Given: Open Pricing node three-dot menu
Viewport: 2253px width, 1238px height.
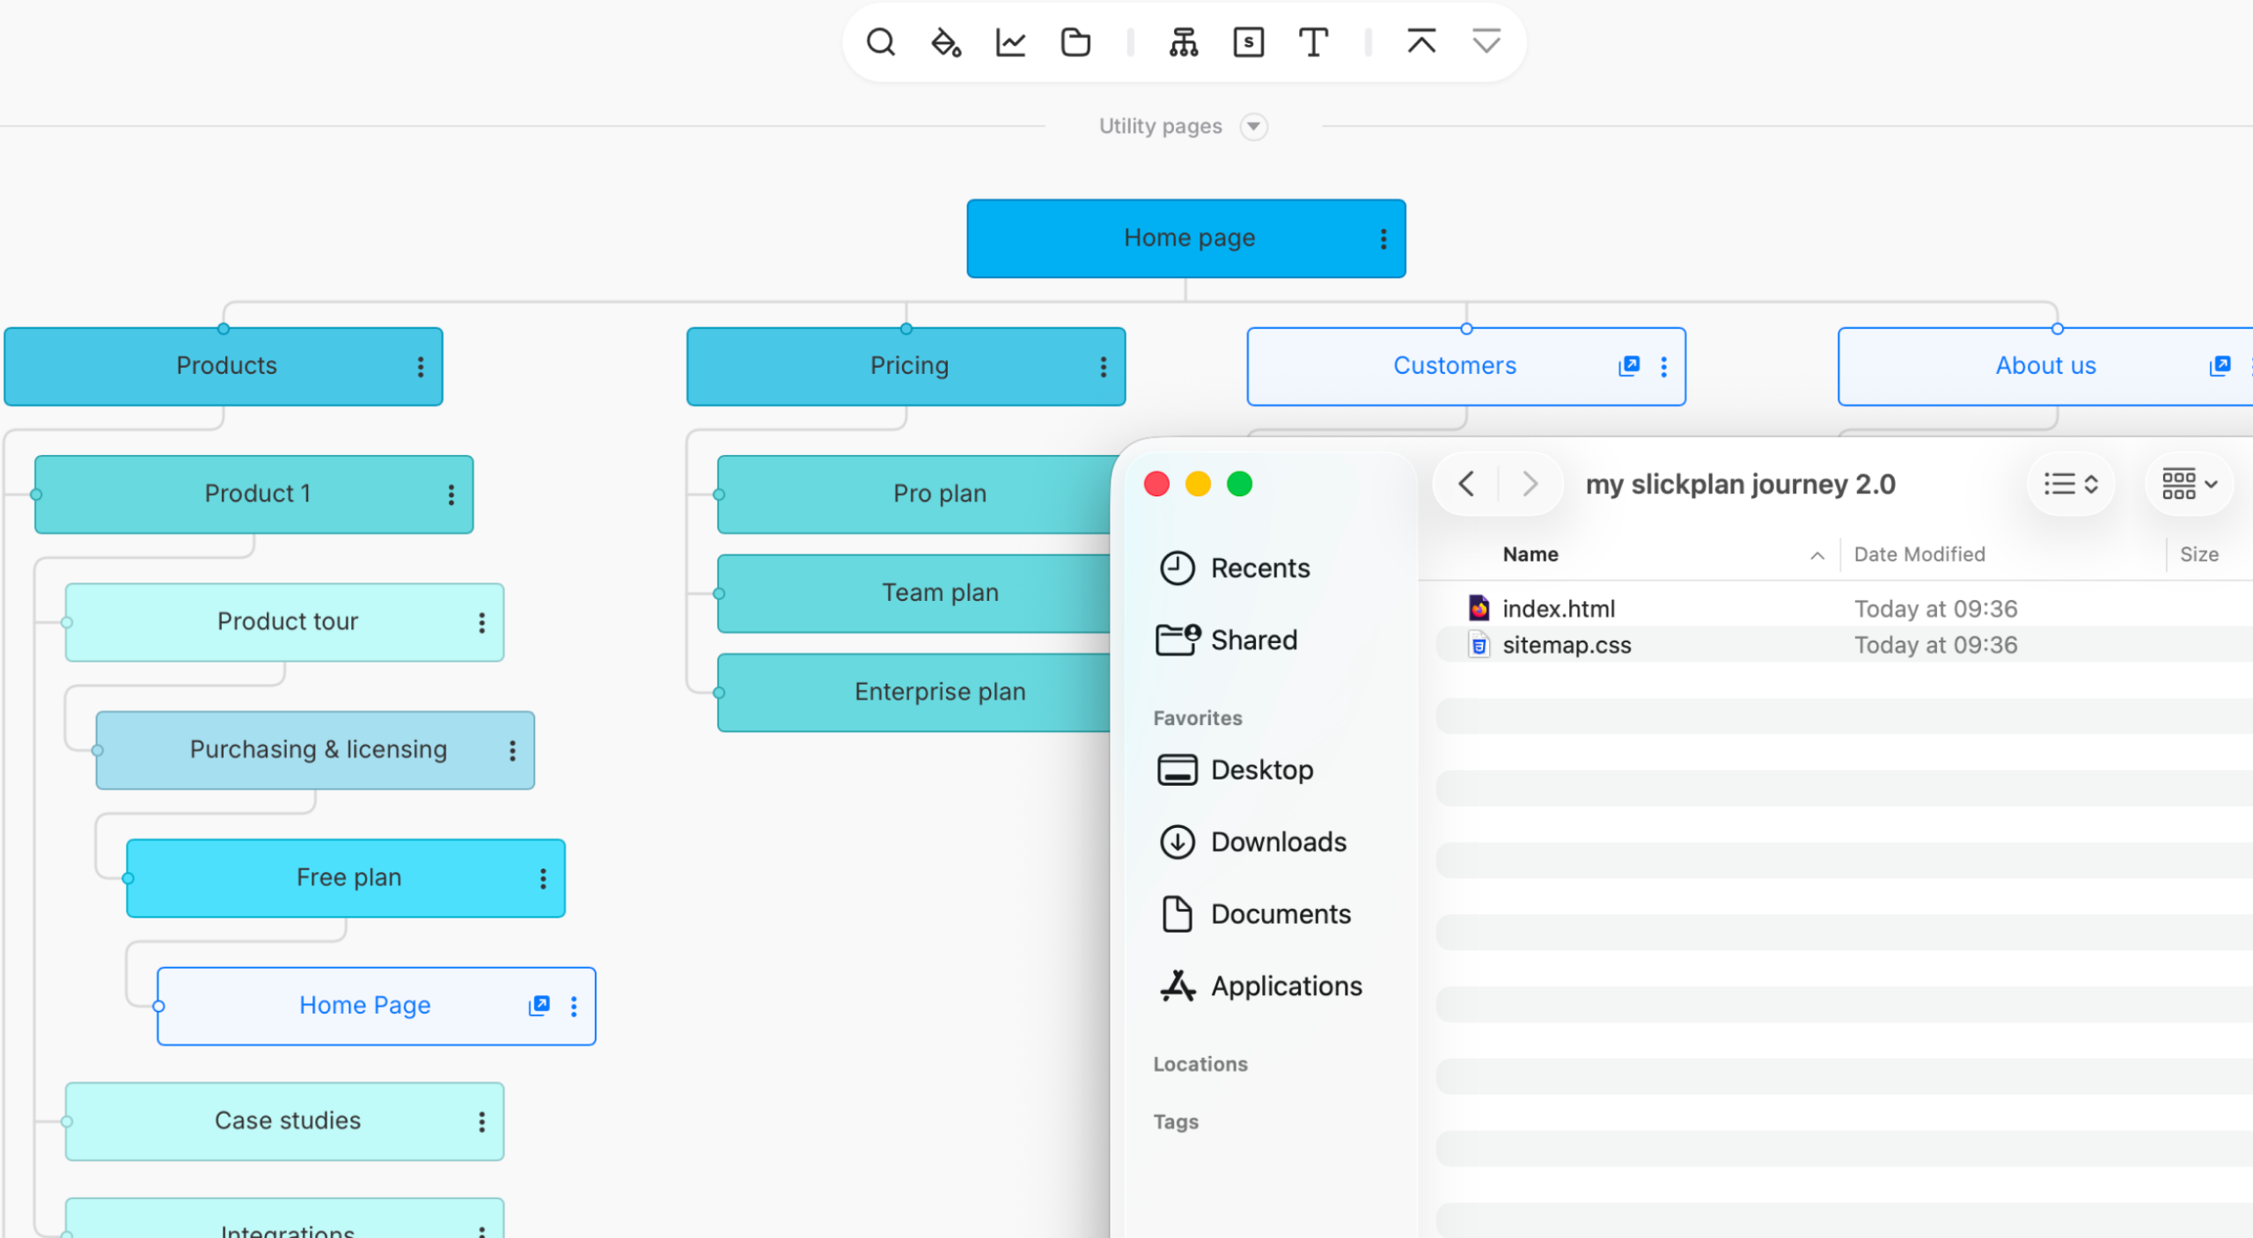Looking at the screenshot, I should coord(1103,367).
